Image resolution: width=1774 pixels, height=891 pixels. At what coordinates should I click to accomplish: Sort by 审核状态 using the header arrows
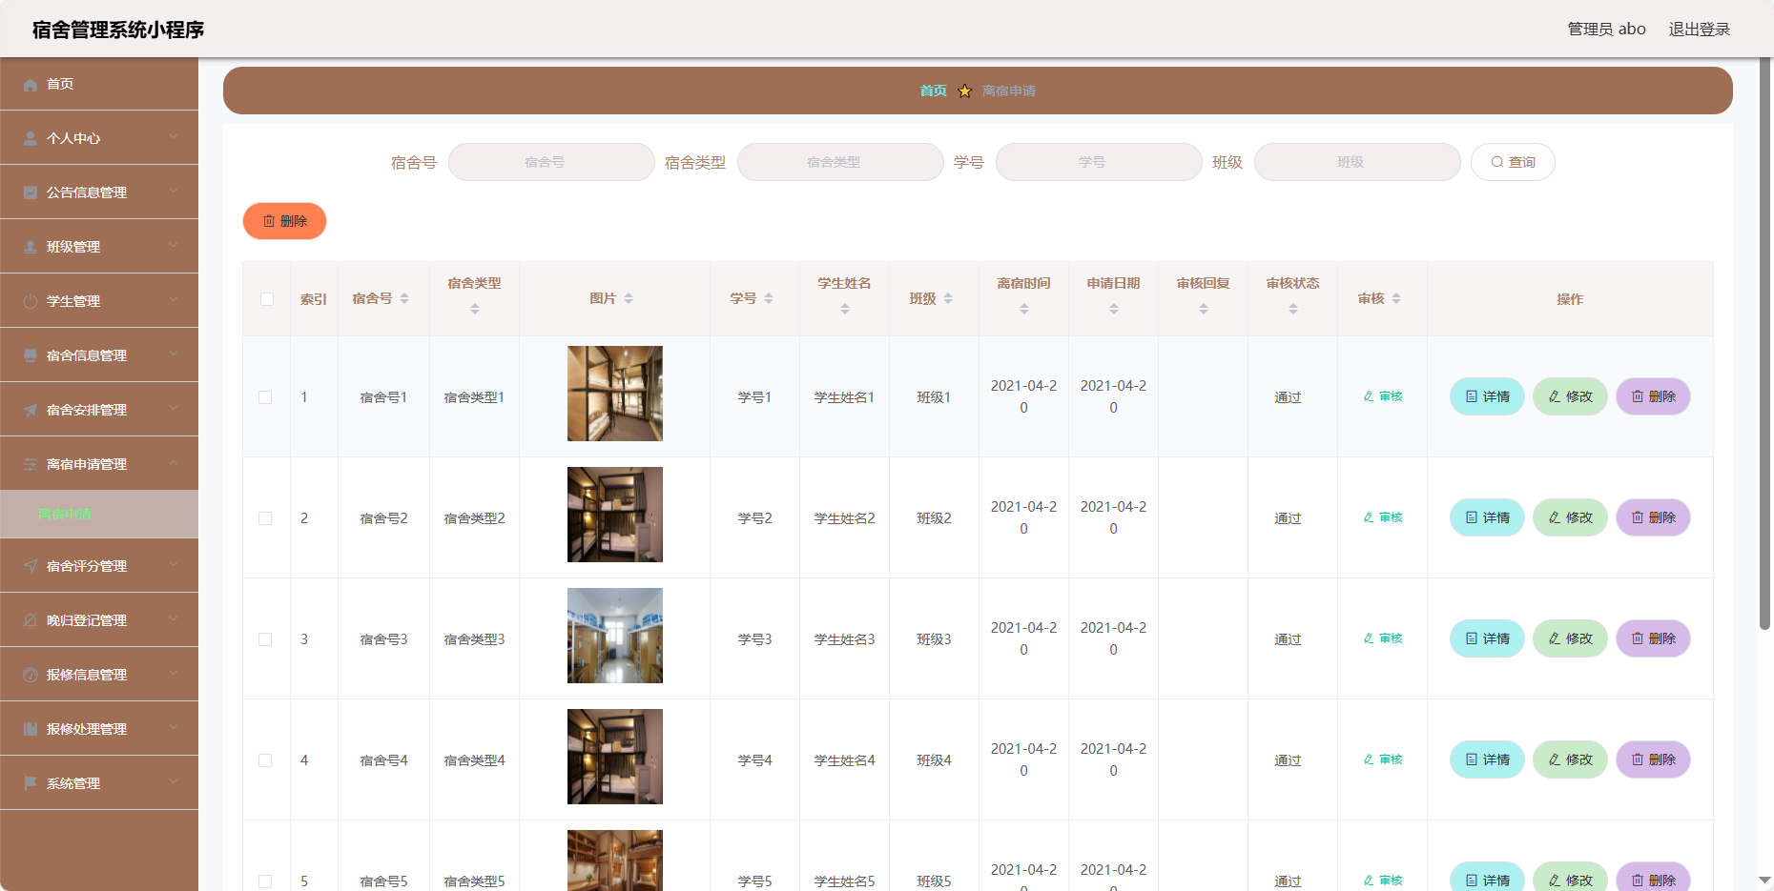[1293, 310]
